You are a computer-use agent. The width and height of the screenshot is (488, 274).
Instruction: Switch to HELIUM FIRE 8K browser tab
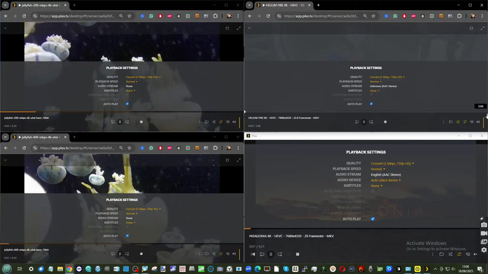coord(283,5)
